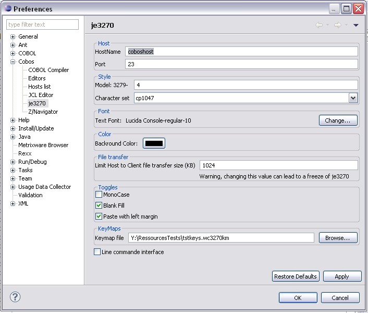Expand the Team tree node
Viewport: 368px width, 313px height.
pos(13,179)
